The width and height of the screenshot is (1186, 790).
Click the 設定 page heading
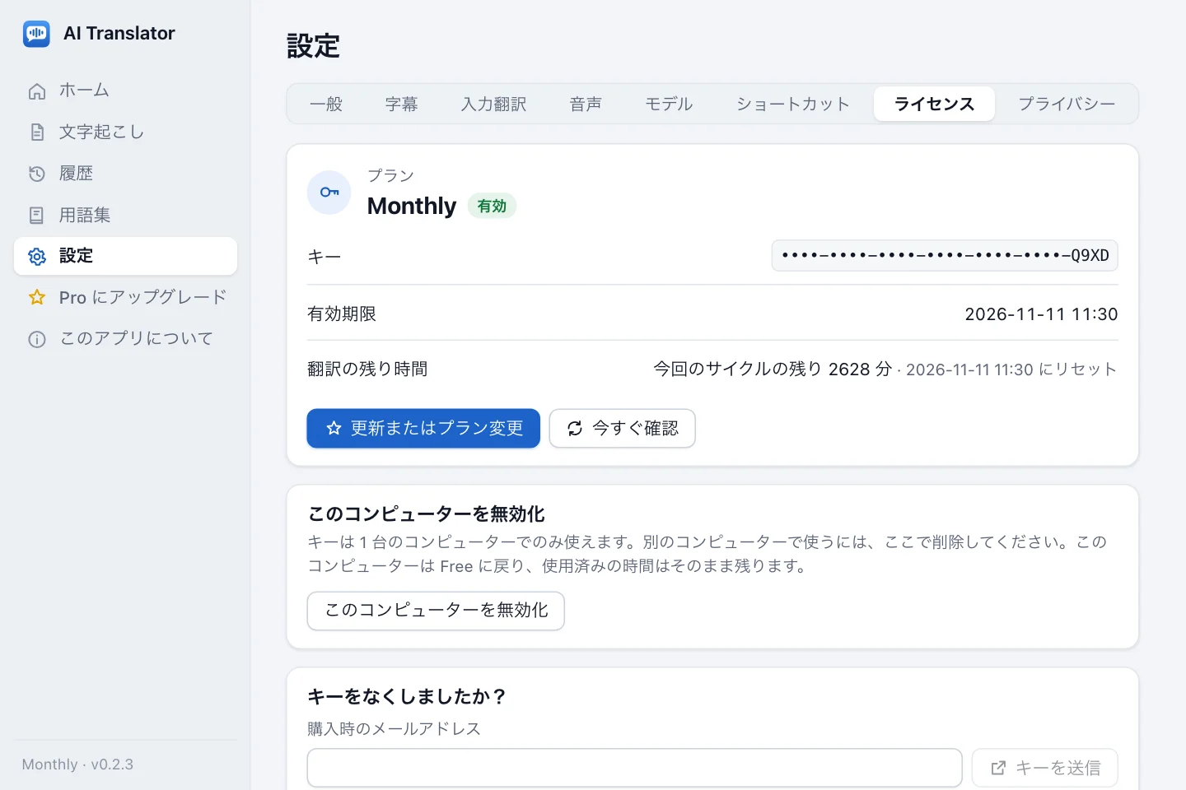click(313, 46)
